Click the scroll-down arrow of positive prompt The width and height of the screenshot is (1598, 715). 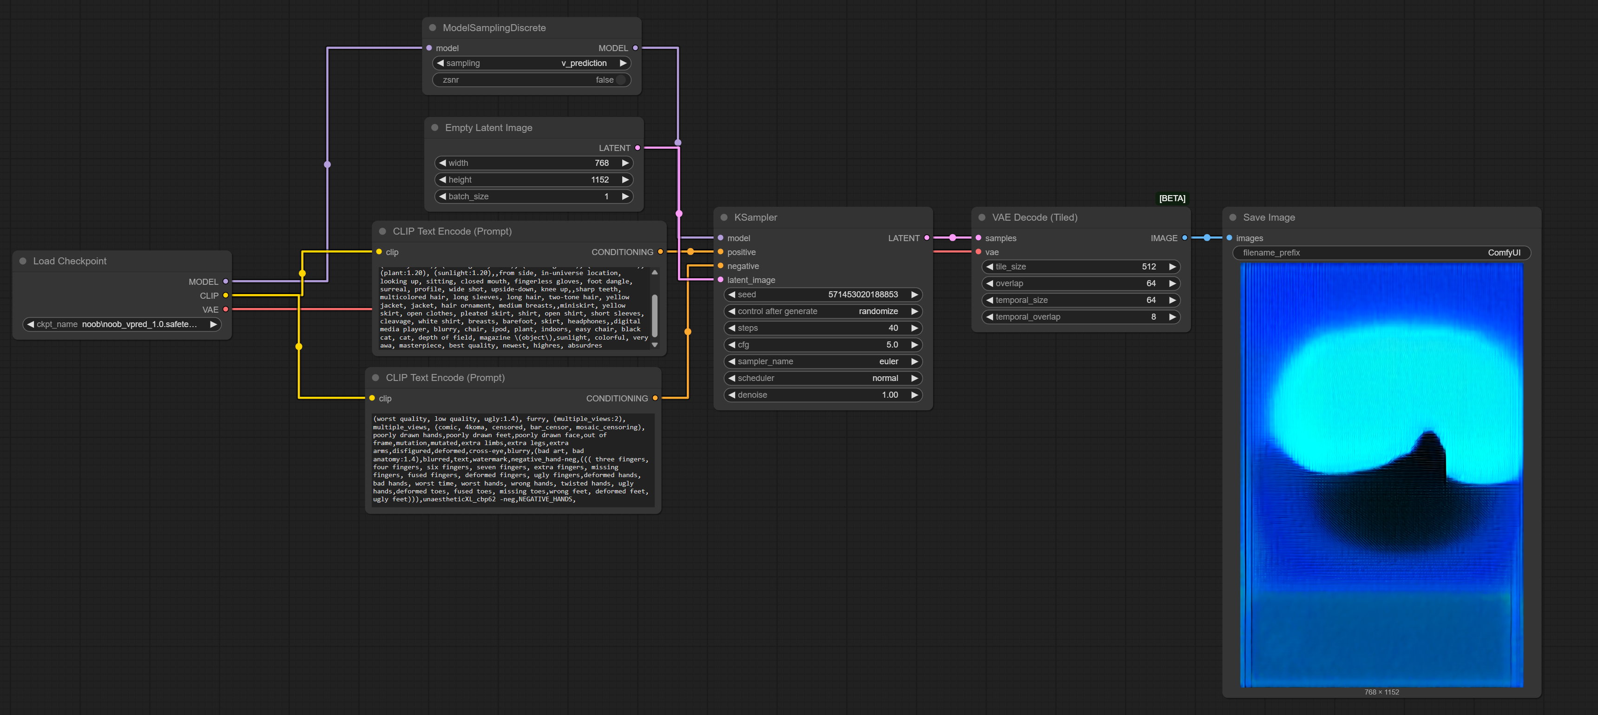click(654, 345)
